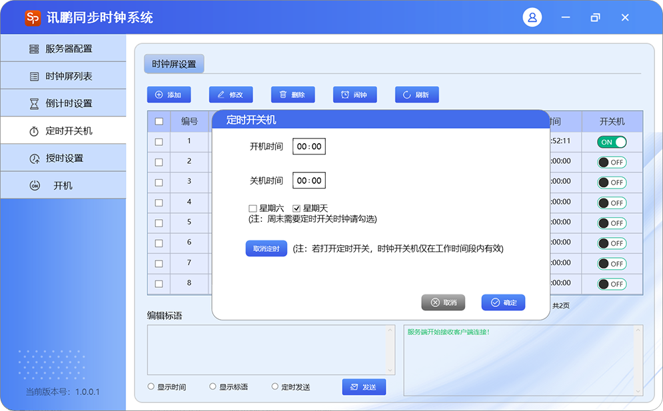This screenshot has height=411, width=663.
Task: Check the 星期六 checkbox
Action: [x=253, y=208]
